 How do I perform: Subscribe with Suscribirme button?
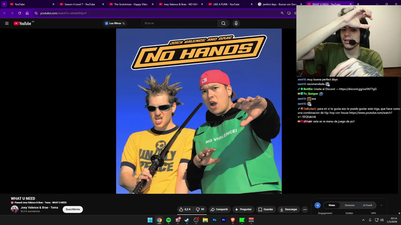tap(73, 209)
